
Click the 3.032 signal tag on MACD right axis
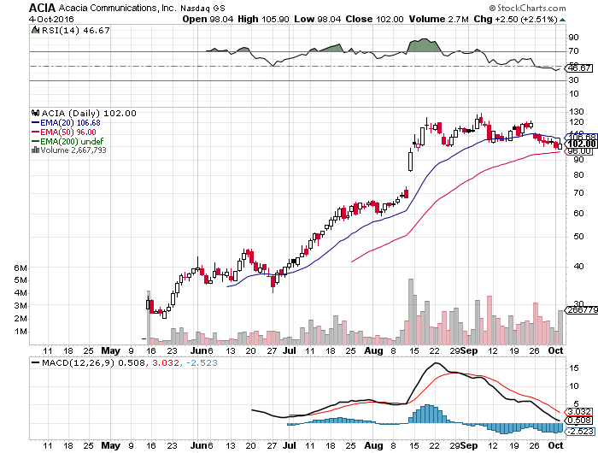tap(580, 412)
